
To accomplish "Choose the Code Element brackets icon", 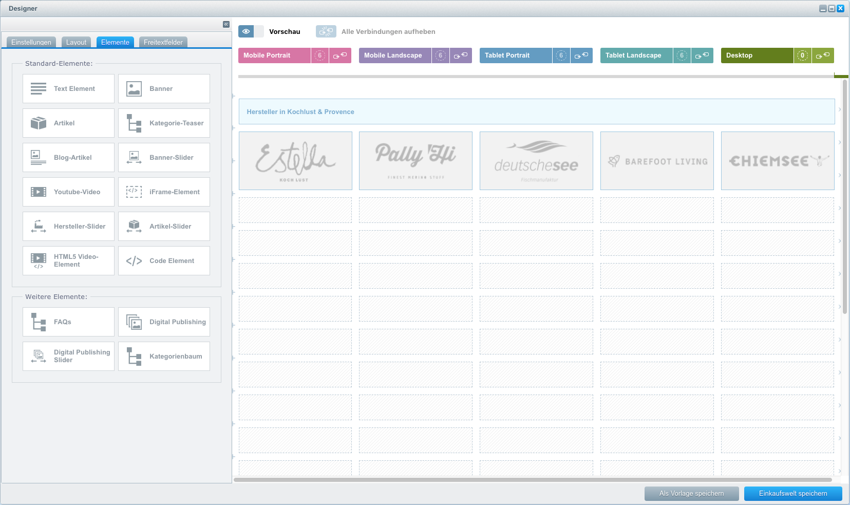I will (134, 260).
